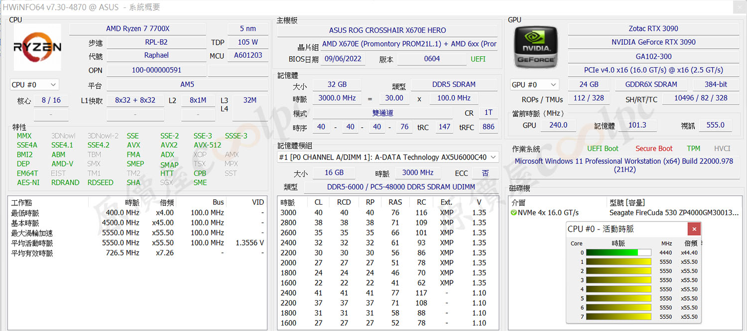Click the Windows 11 Professional Workstation field

tap(625, 165)
